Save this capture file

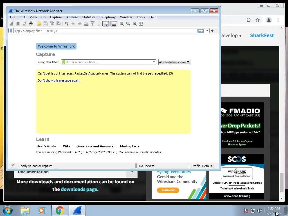coord(45,24)
